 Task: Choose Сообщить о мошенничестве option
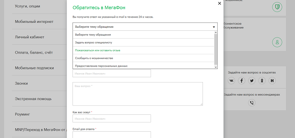coord(144,58)
